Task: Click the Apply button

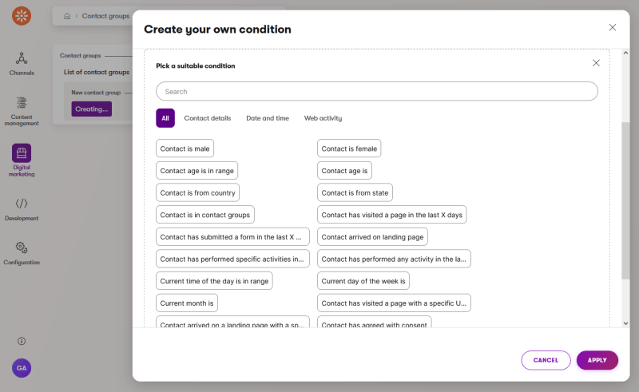Action: click(597, 360)
